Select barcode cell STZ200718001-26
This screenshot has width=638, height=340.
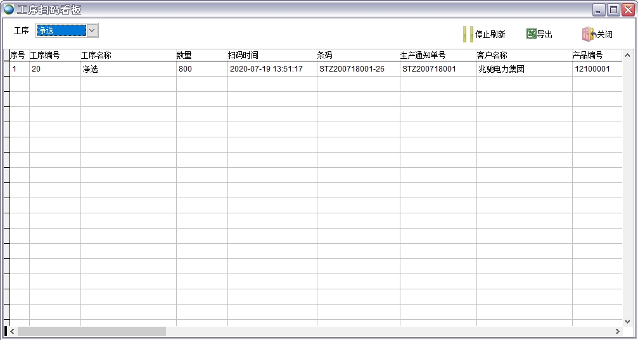(x=352, y=69)
